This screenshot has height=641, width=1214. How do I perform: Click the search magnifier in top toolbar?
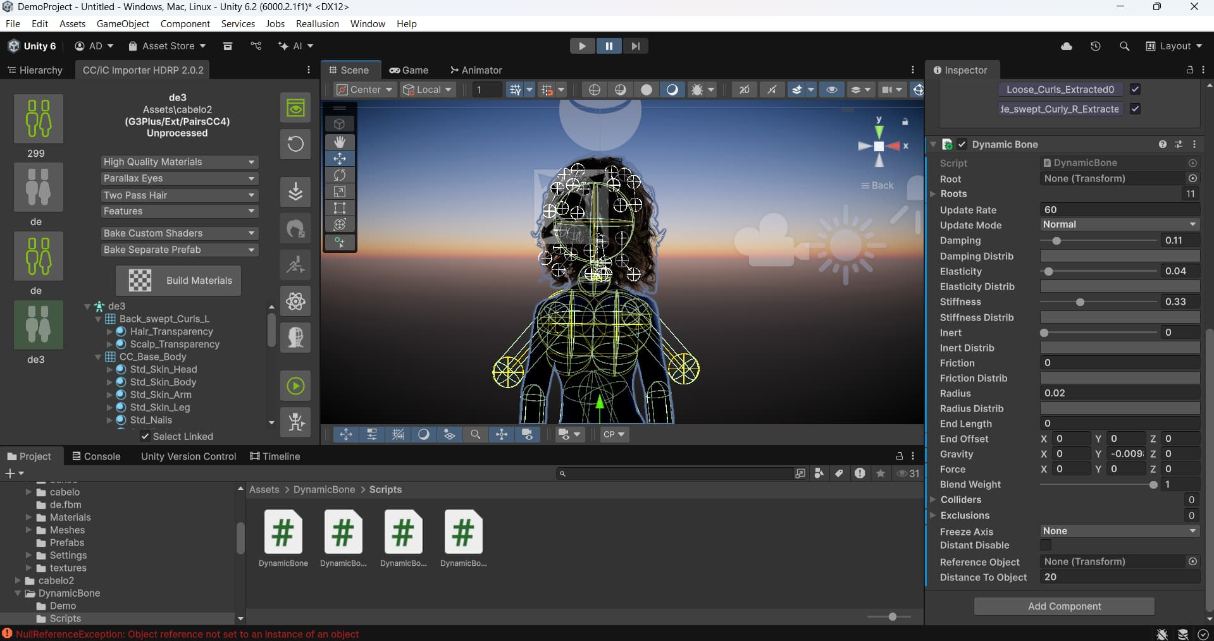pos(1124,46)
